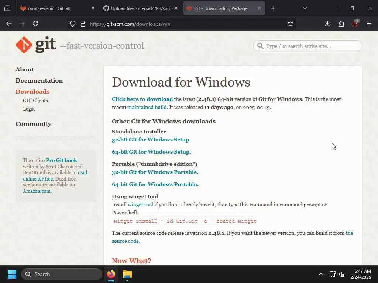
Task: Expand the list all tabs dropdown
Action: [305, 8]
